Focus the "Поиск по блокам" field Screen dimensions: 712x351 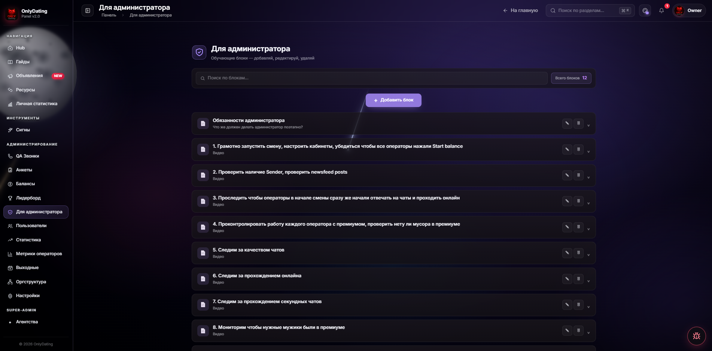point(371,78)
